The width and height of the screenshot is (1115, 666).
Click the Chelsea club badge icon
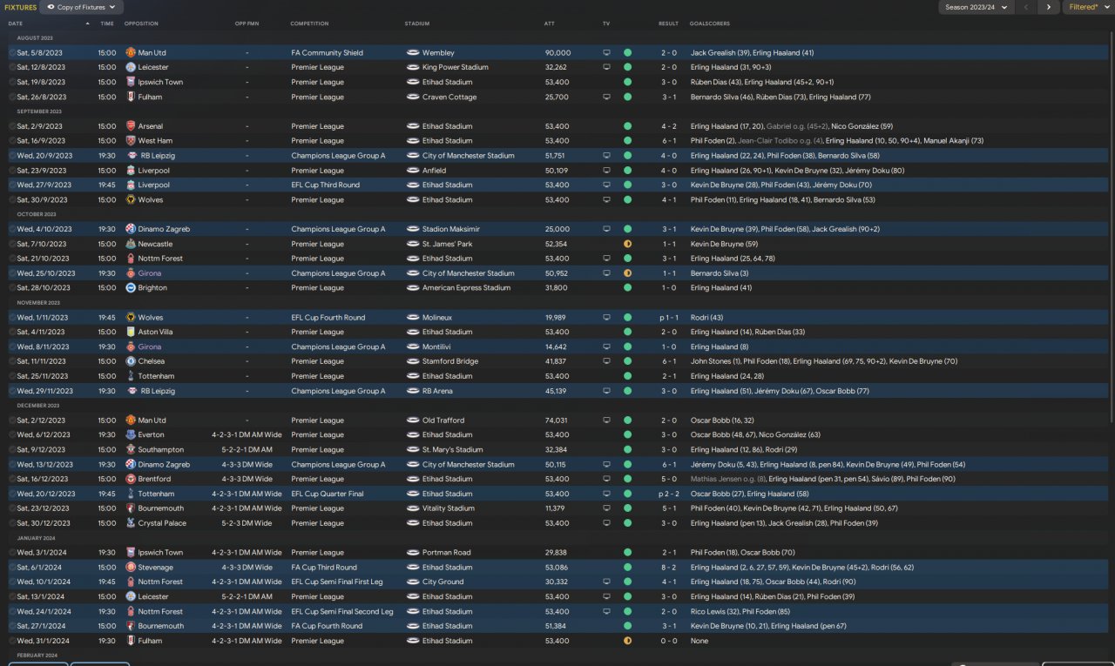click(131, 361)
